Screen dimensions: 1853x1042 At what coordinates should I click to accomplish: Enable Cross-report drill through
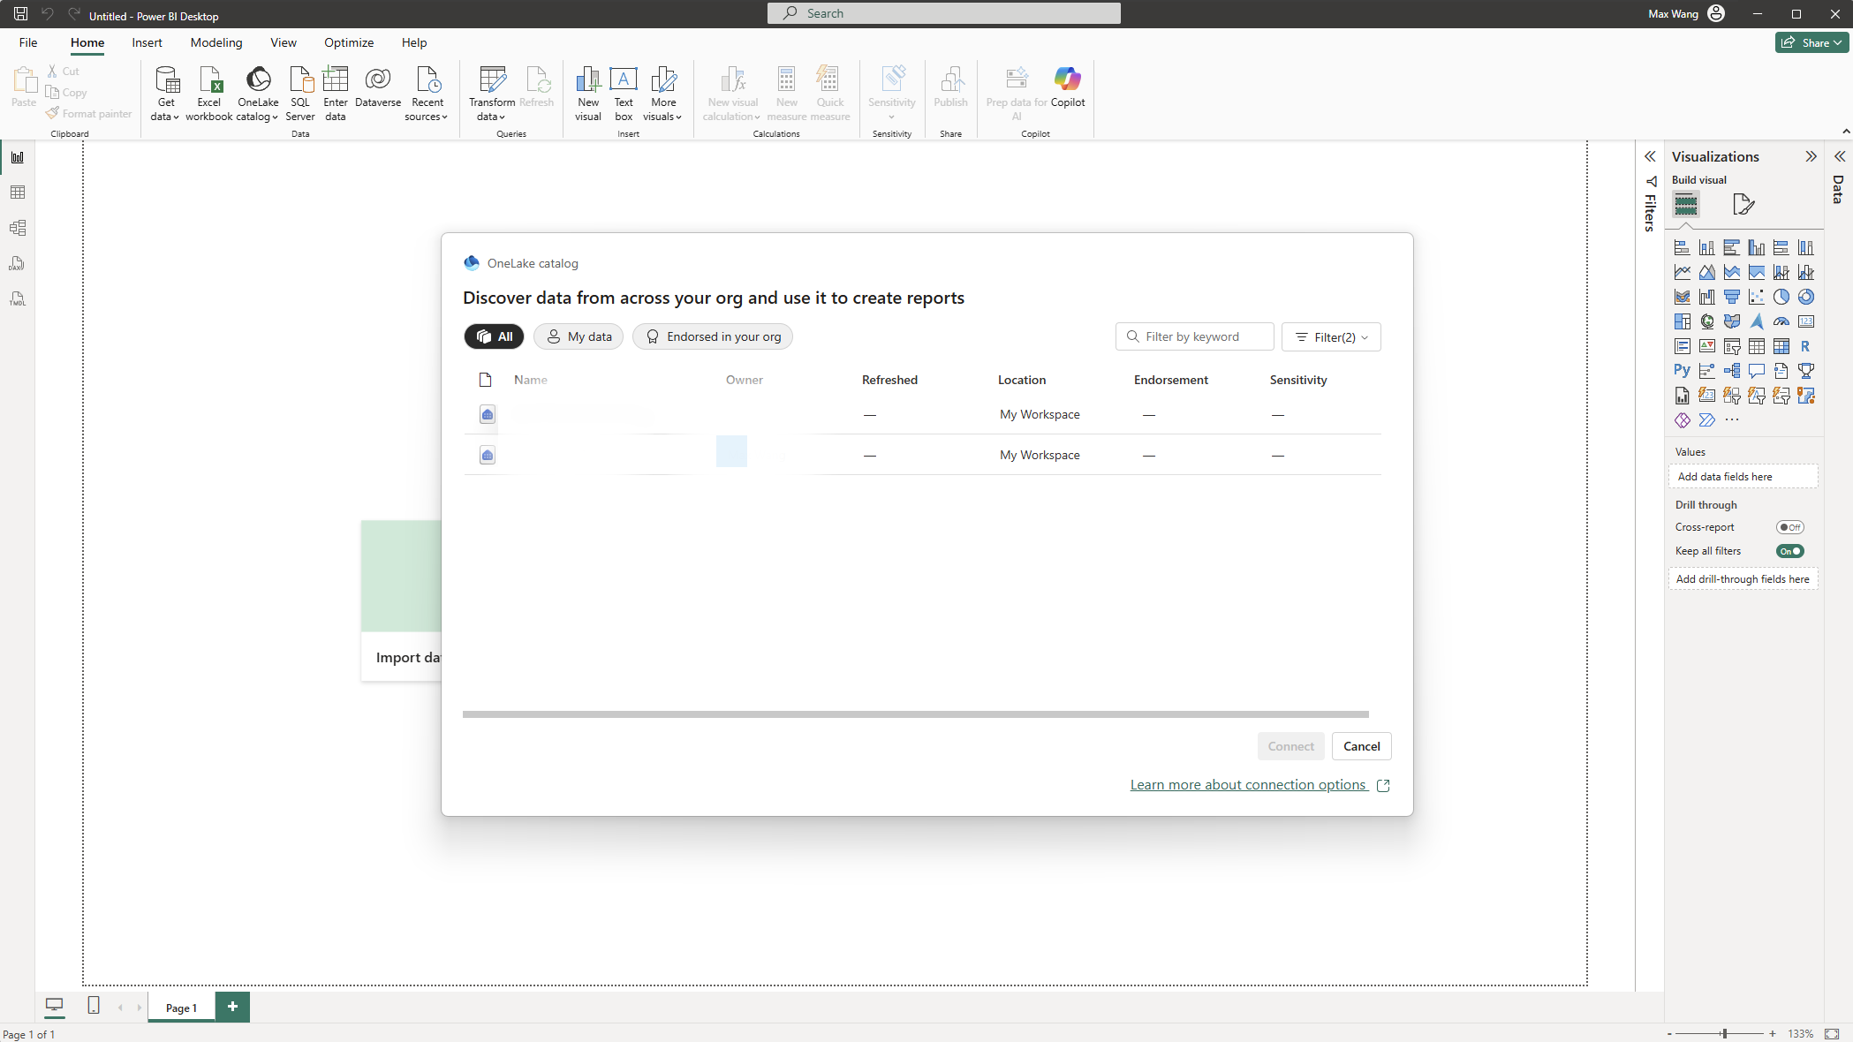tap(1790, 527)
